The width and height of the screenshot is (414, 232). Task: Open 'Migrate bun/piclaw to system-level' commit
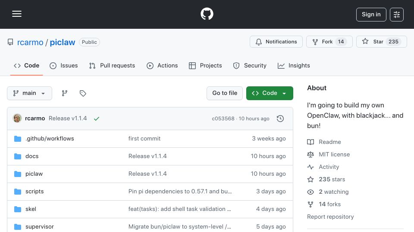(x=180, y=227)
